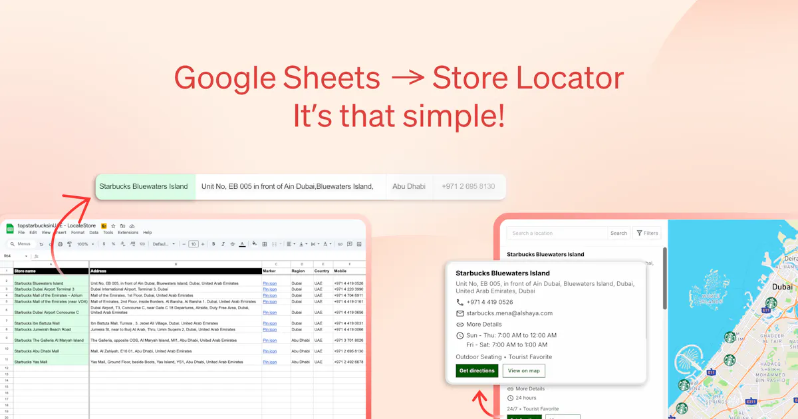Viewport: 798px width, 419px height.
Task: Star the topstarbucksinUAE document
Action: [x=113, y=226]
